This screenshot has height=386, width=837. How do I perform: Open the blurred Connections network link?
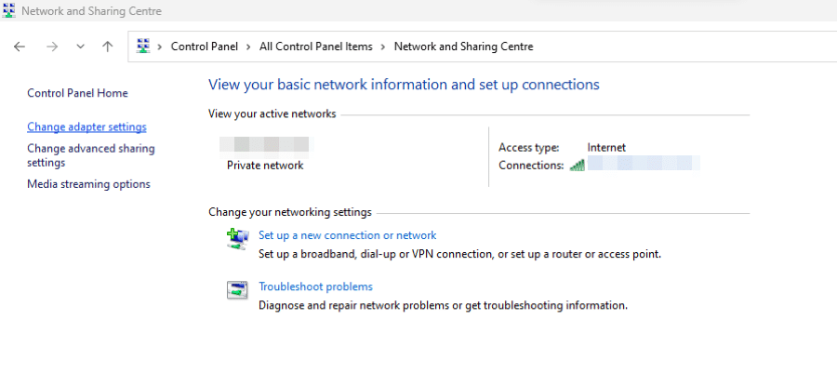point(644,164)
